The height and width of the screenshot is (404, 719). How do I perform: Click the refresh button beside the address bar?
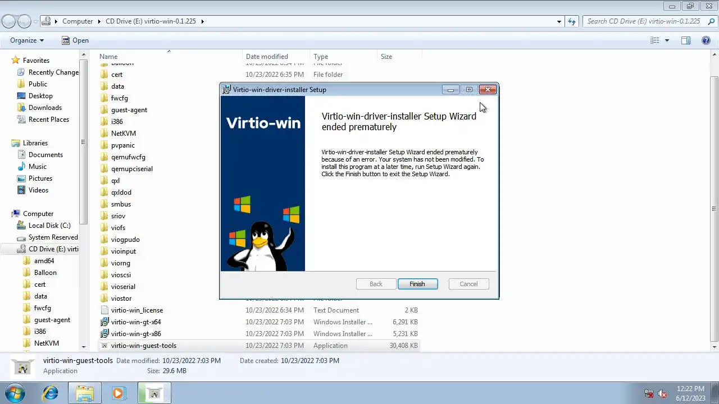(572, 21)
